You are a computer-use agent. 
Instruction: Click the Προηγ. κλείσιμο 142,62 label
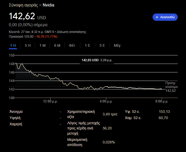(x=171, y=87)
